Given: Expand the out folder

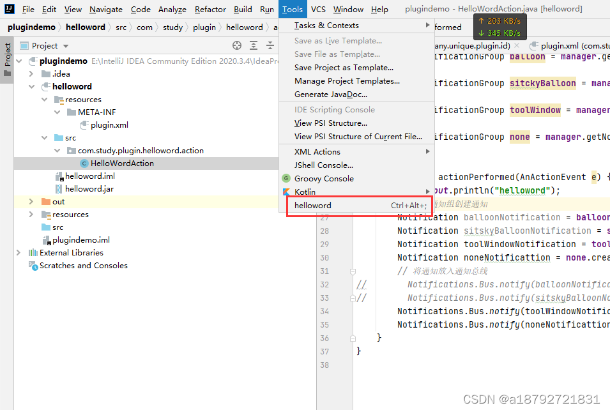Looking at the screenshot, I should click(31, 202).
